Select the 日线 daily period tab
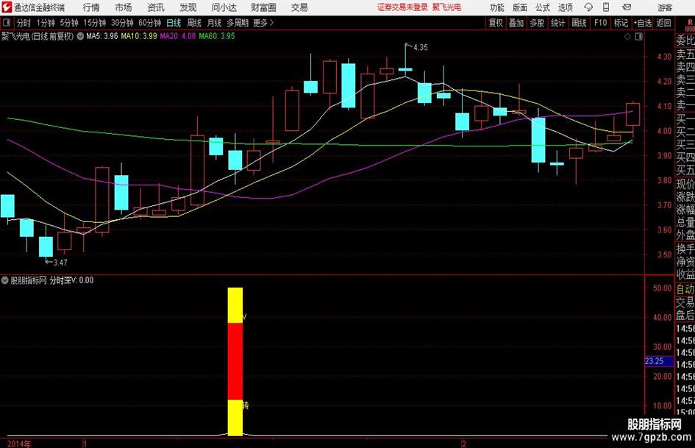 pos(174,23)
